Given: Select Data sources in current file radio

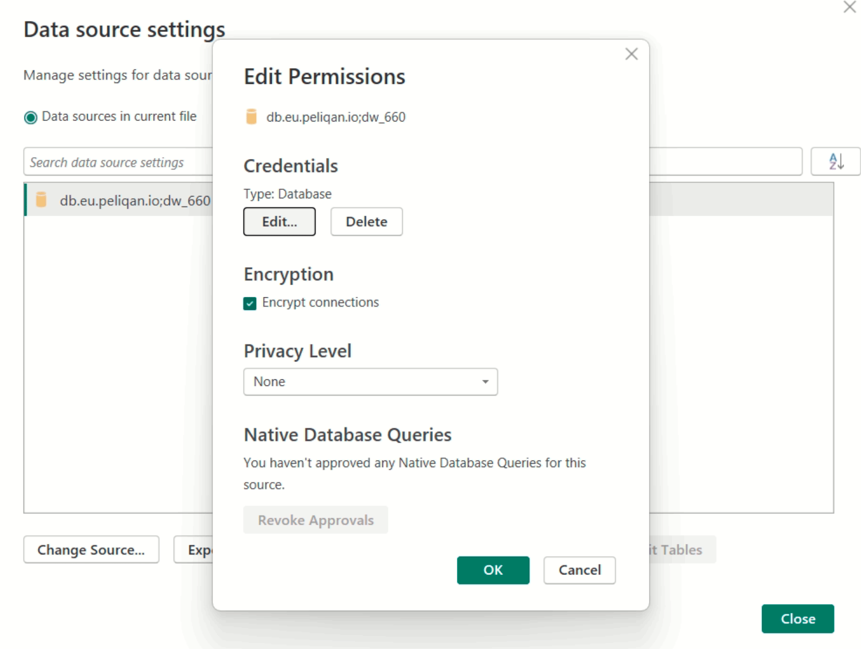Looking at the screenshot, I should 30,117.
